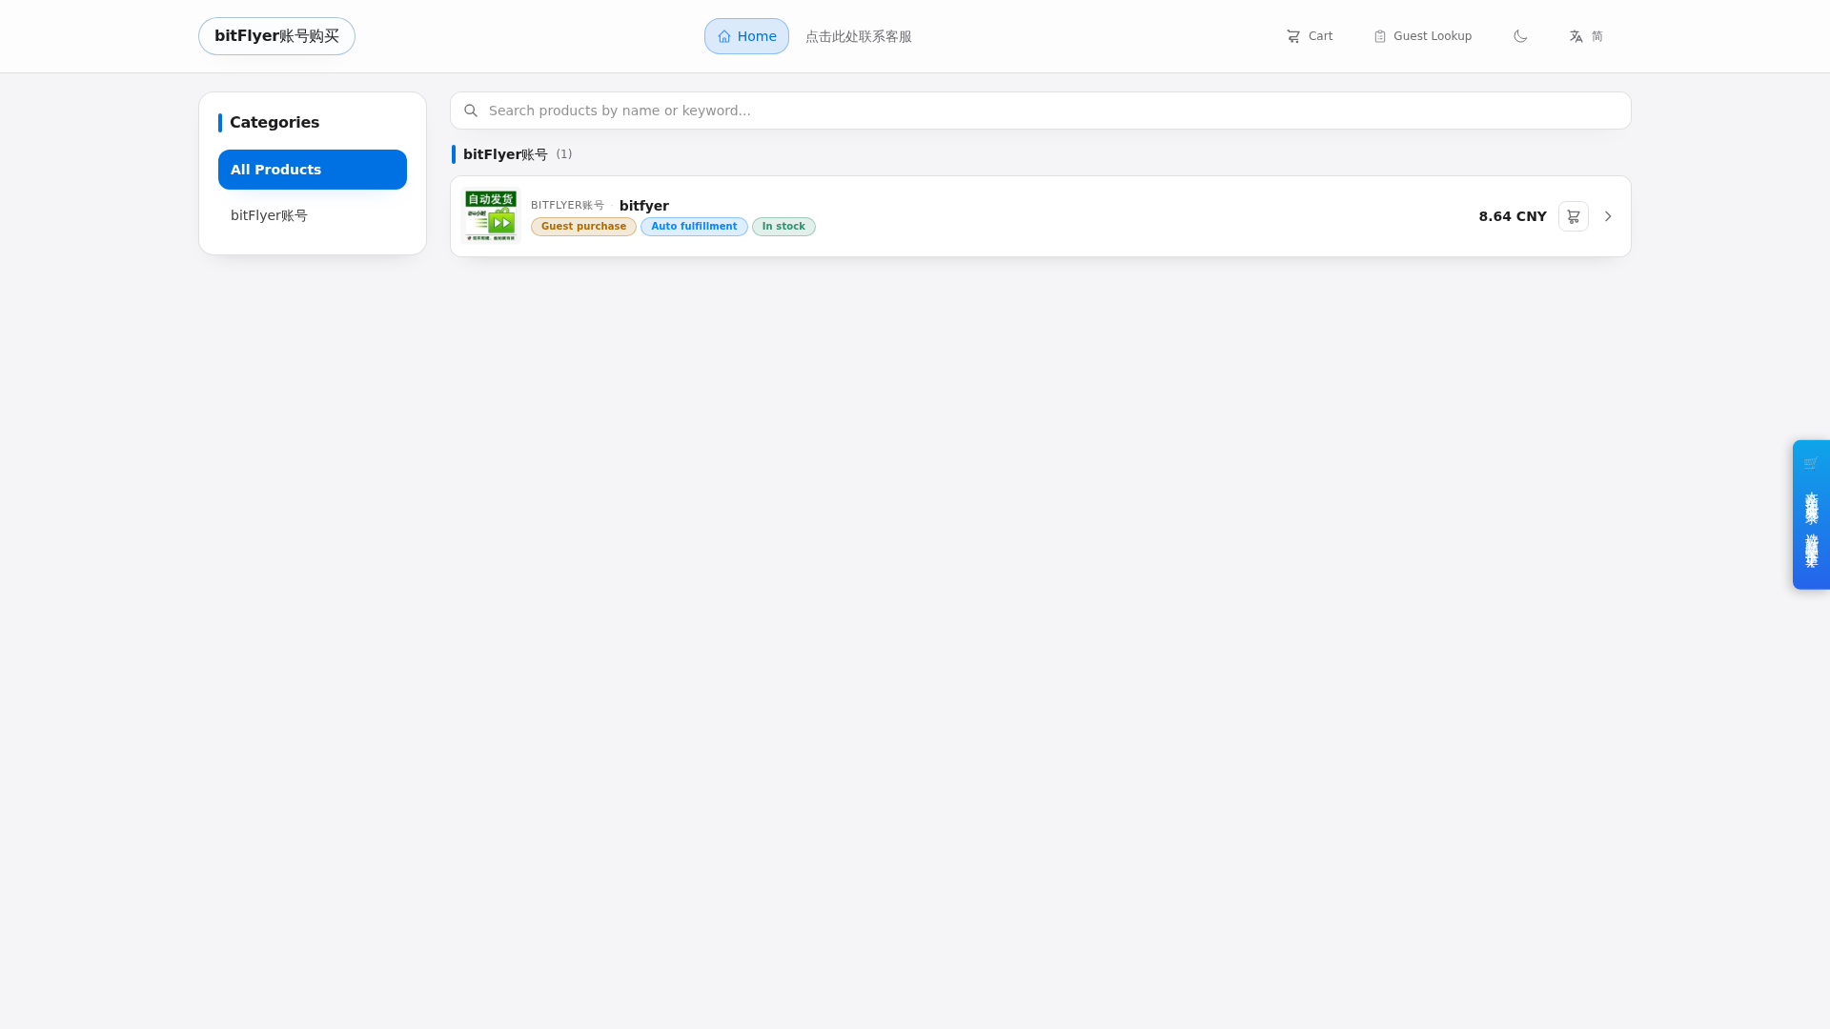The image size is (1830, 1029).
Task: Click the search magnifier icon
Action: click(471, 111)
